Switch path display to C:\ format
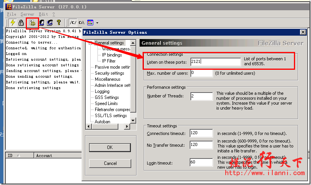The width and height of the screenshot is (311, 185). point(82,23)
